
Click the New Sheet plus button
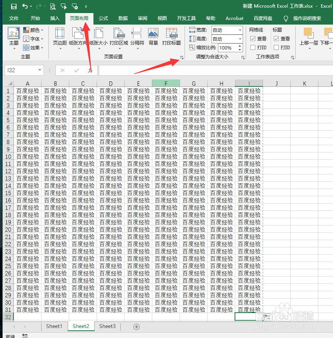pos(137,327)
